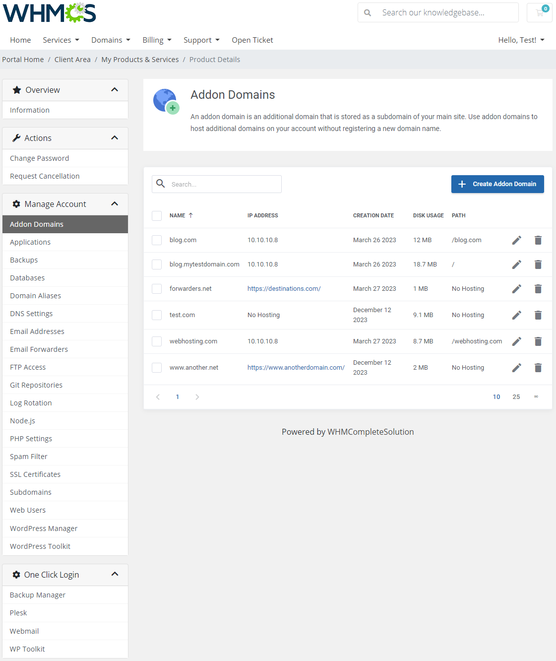Tick the checkbox for blog.com
This screenshot has height=661, width=556.
157,240
